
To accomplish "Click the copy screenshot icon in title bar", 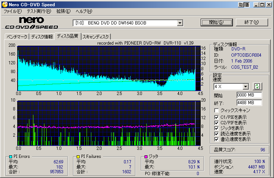I will (x=241, y=5).
